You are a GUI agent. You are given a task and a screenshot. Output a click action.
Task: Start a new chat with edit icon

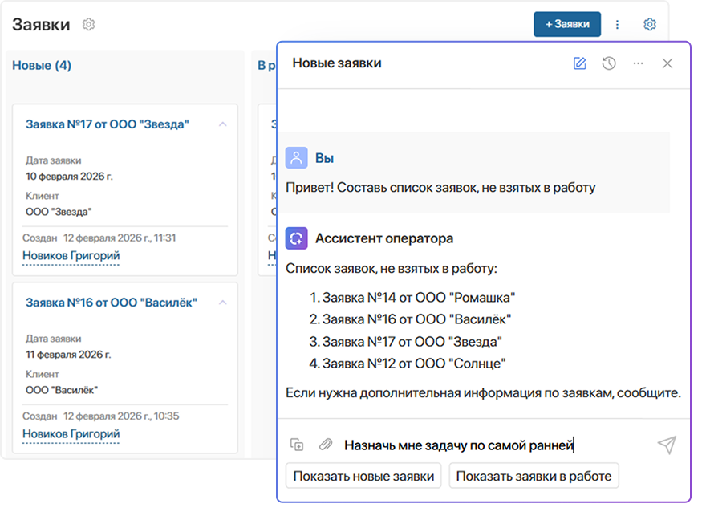click(579, 63)
